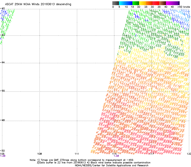Click the longitude label '117'
The width and height of the screenshot is (191, 167).
(x=152, y=154)
